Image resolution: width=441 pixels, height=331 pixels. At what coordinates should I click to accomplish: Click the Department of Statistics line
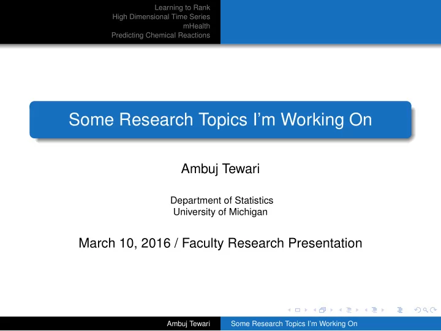pos(222,200)
